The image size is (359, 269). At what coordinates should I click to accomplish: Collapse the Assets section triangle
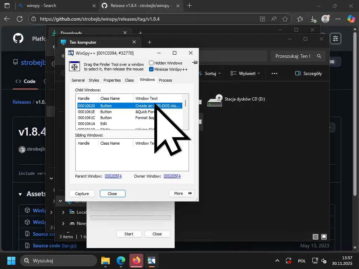(20, 194)
